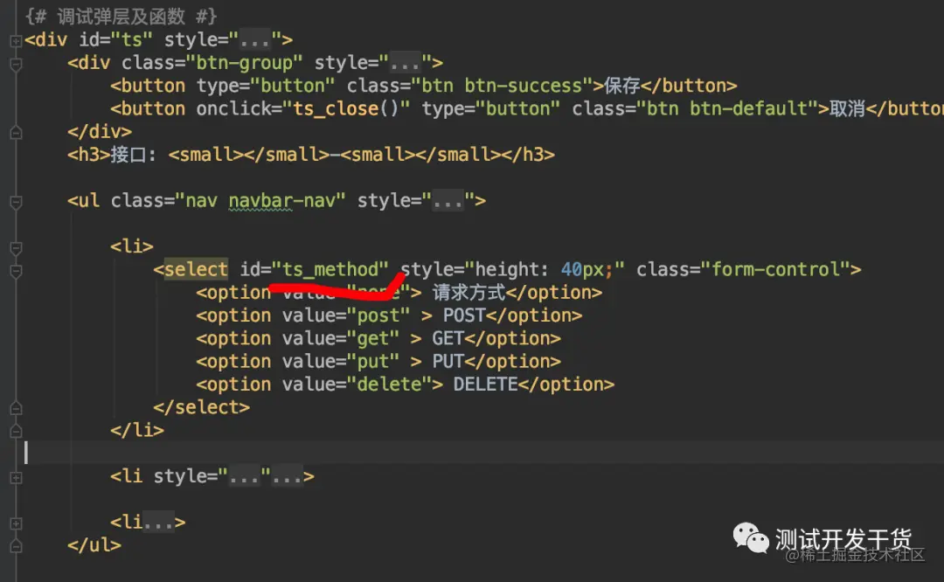Click the comment line 调试弹层及函数
944x582 pixels.
point(121,17)
